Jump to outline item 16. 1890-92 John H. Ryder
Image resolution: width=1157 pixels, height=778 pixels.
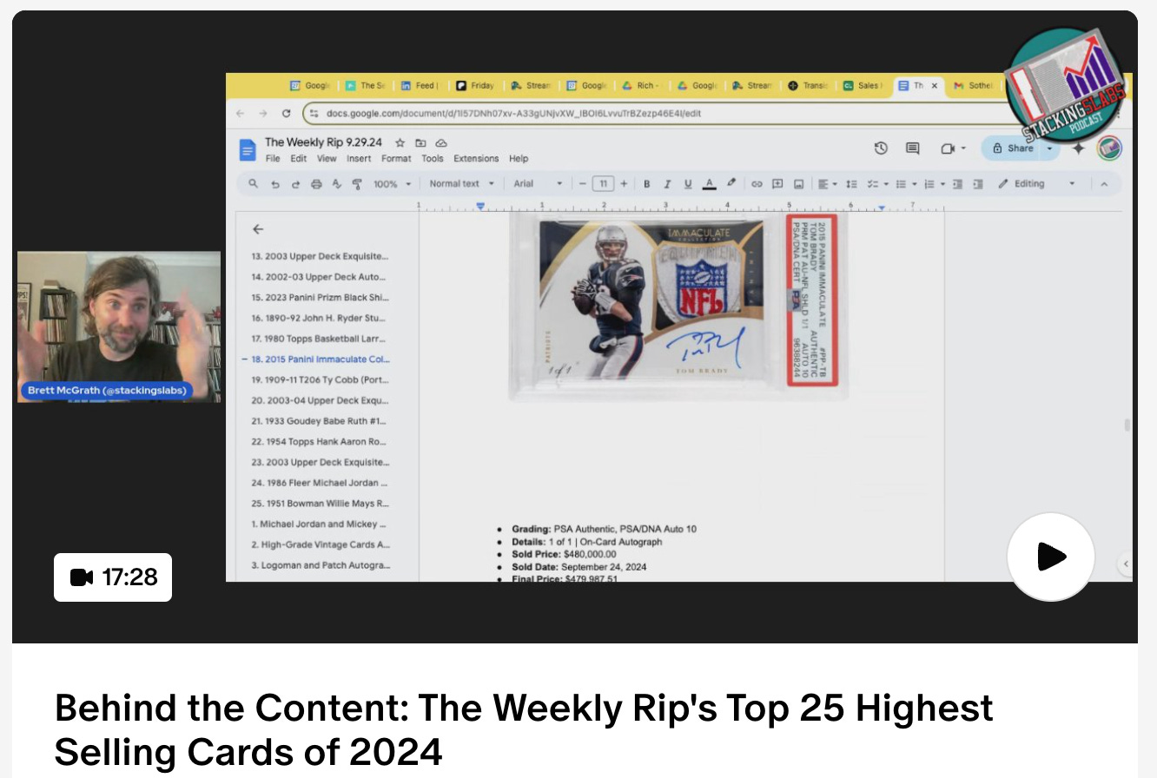pyautogui.click(x=320, y=319)
